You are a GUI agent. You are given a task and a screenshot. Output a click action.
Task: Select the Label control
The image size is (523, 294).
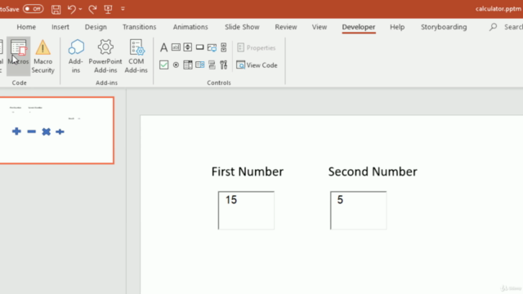click(x=163, y=47)
